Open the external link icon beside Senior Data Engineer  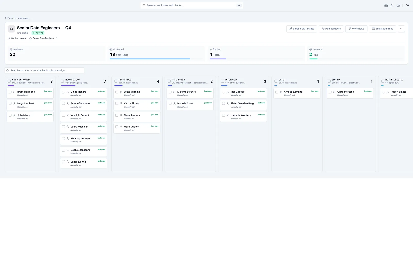coord(56,38)
